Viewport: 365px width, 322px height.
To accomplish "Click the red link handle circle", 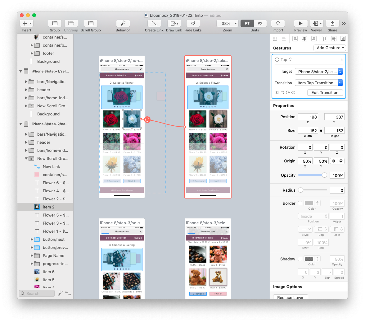I will pyautogui.click(x=147, y=120).
